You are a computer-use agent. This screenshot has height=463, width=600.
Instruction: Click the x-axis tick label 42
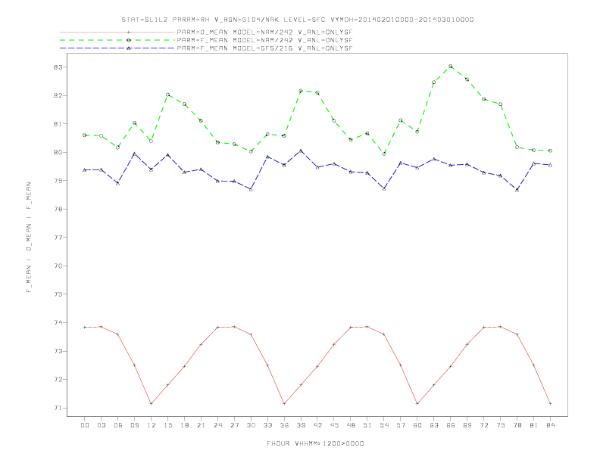coord(317,425)
